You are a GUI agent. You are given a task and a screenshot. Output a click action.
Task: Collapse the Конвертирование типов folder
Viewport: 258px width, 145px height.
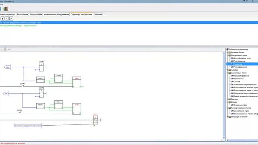[x=227, y=108]
